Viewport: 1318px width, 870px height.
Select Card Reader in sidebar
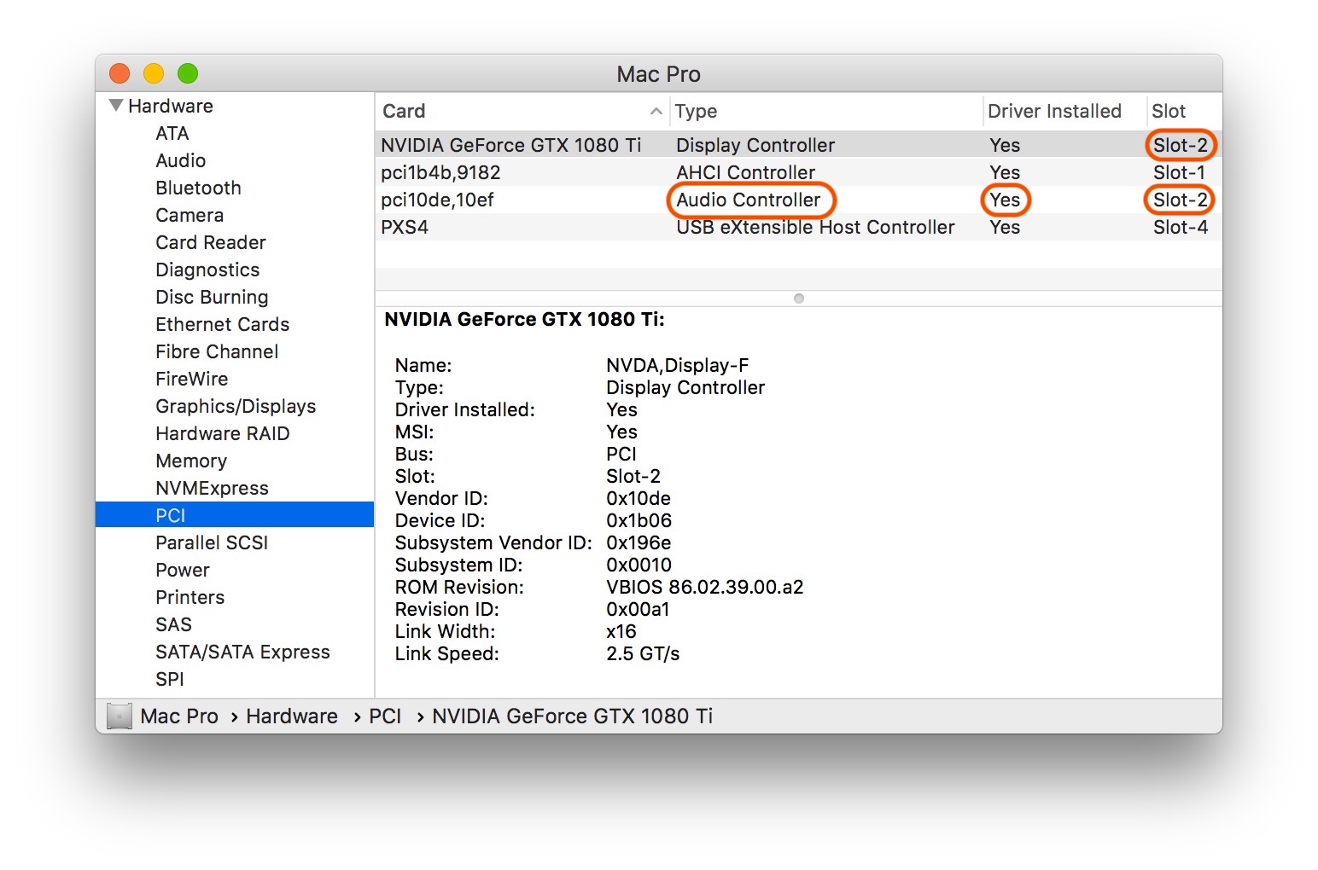coord(211,242)
